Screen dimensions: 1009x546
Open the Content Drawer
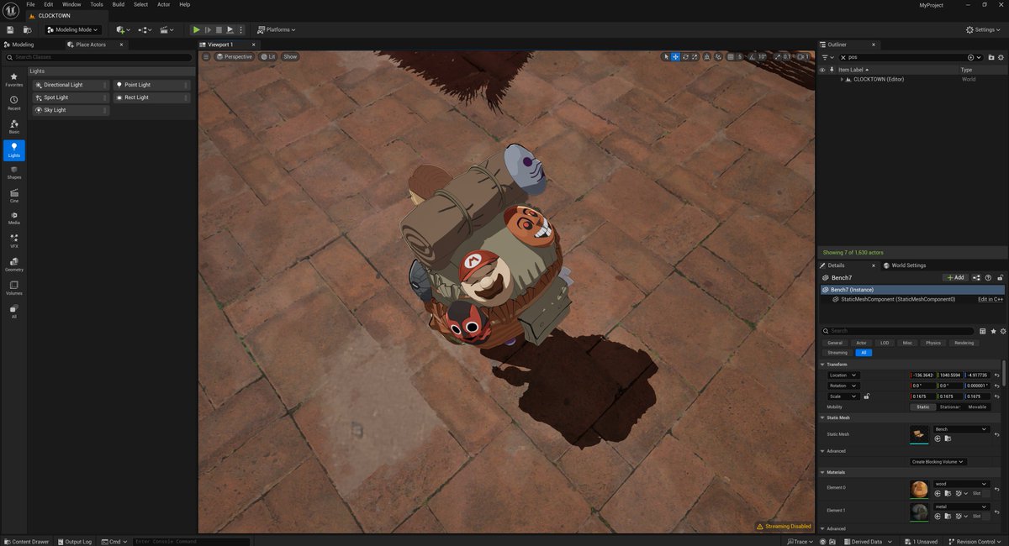coord(26,542)
